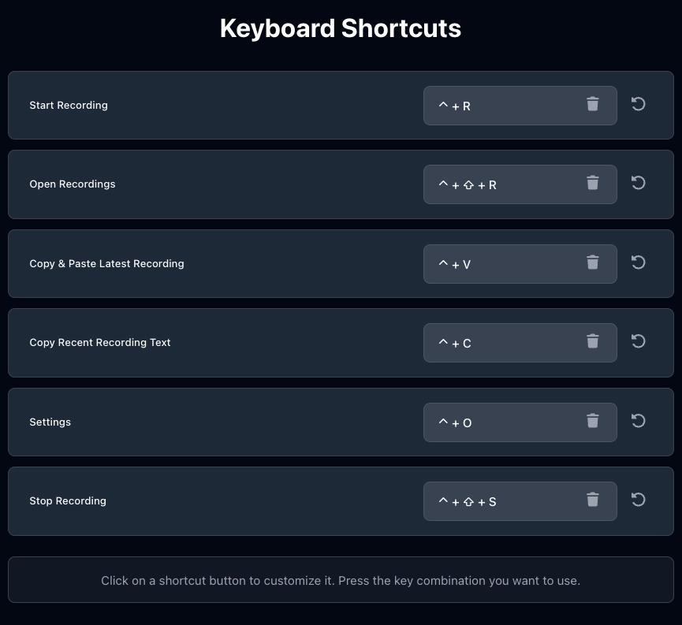
Task: Restore the Copy & Paste Latest Recording default shortcut
Action: point(638,262)
